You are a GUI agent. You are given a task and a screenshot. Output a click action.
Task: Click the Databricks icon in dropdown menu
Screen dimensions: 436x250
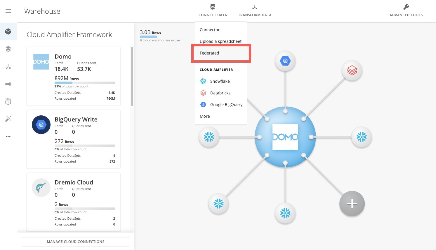point(203,93)
